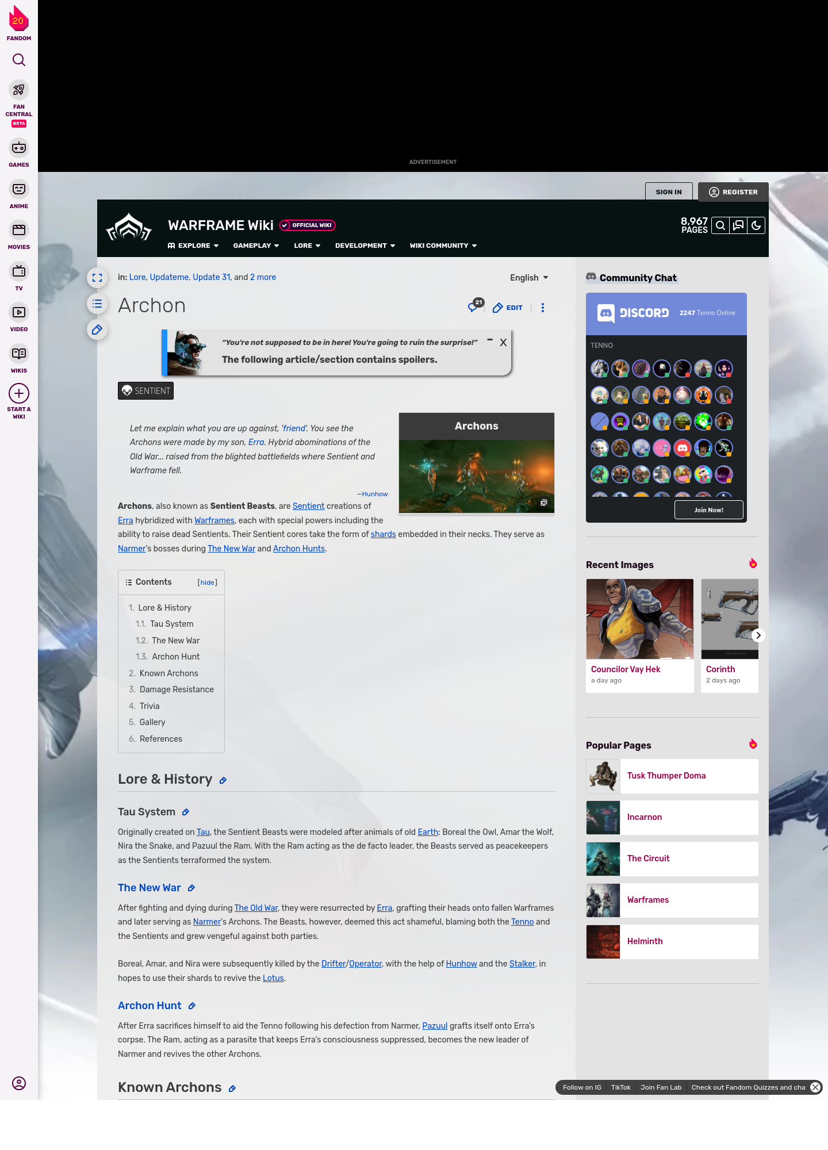
Task: Open the English language dropdown
Action: click(529, 278)
